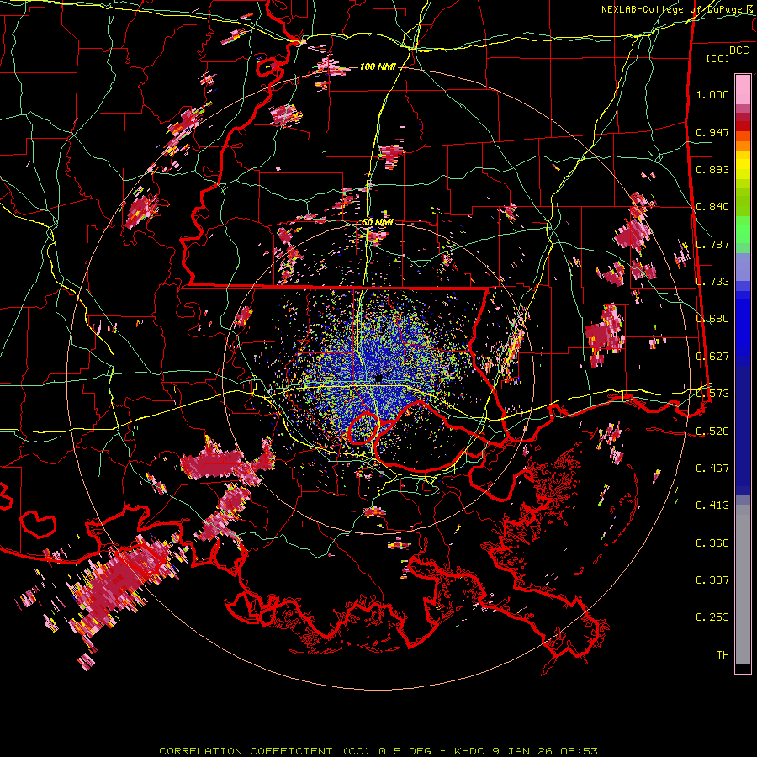Viewport: 757px width, 757px height.
Task: Click the 0.947 scale value
Action: click(x=712, y=132)
